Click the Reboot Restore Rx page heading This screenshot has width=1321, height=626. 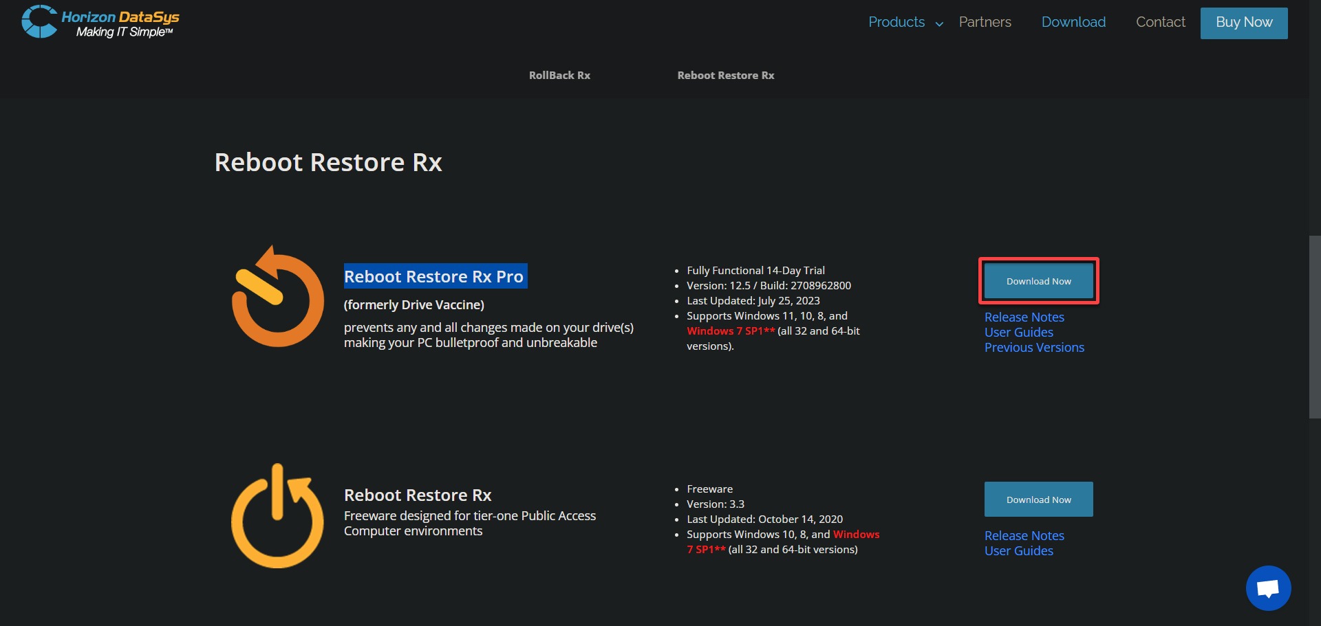click(328, 163)
